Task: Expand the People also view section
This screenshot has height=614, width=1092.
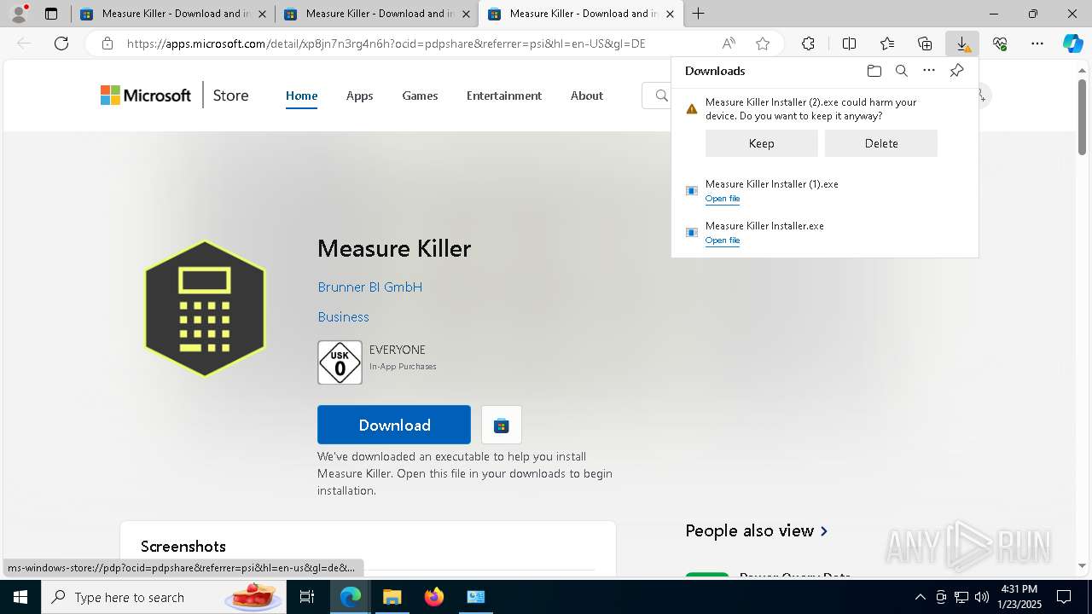Action: coord(756,530)
